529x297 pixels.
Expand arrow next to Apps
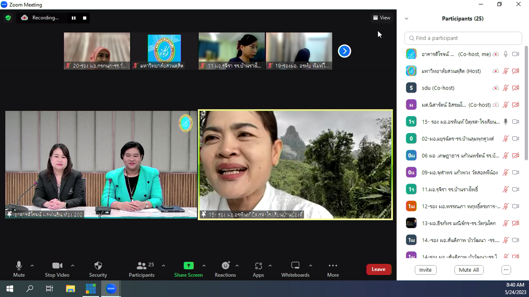click(x=270, y=266)
